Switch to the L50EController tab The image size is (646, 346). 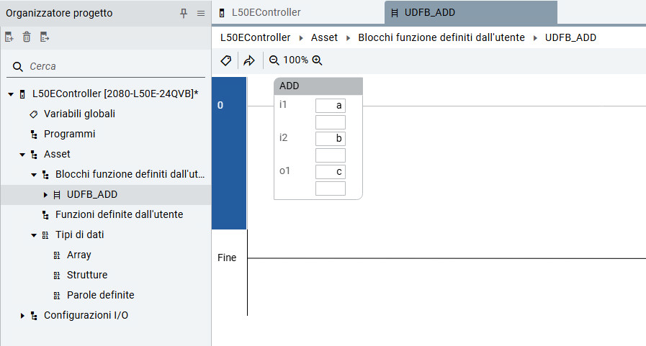(x=266, y=12)
